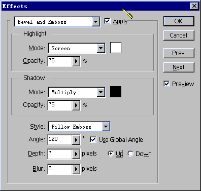Viewport: 201px width, 191px height.
Task: Open Blur slider arrow button
Action: pos(76,169)
